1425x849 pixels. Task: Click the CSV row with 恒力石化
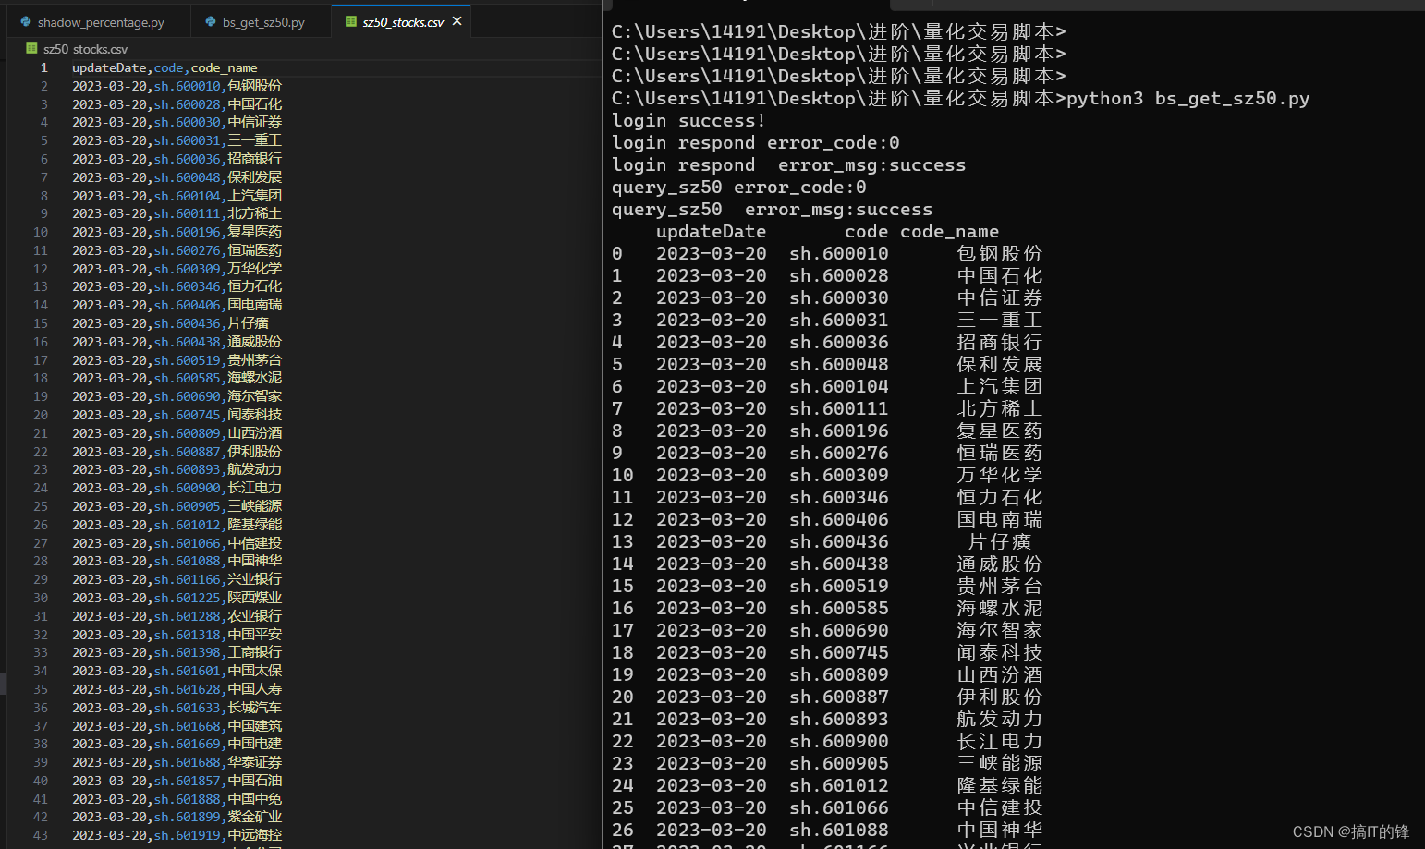coord(177,286)
